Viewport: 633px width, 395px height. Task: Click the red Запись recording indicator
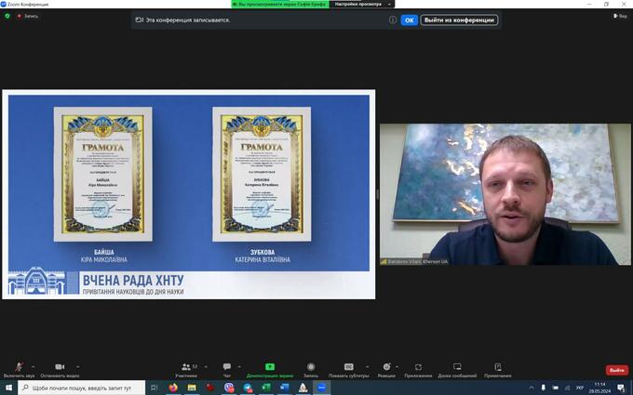[x=28, y=16]
